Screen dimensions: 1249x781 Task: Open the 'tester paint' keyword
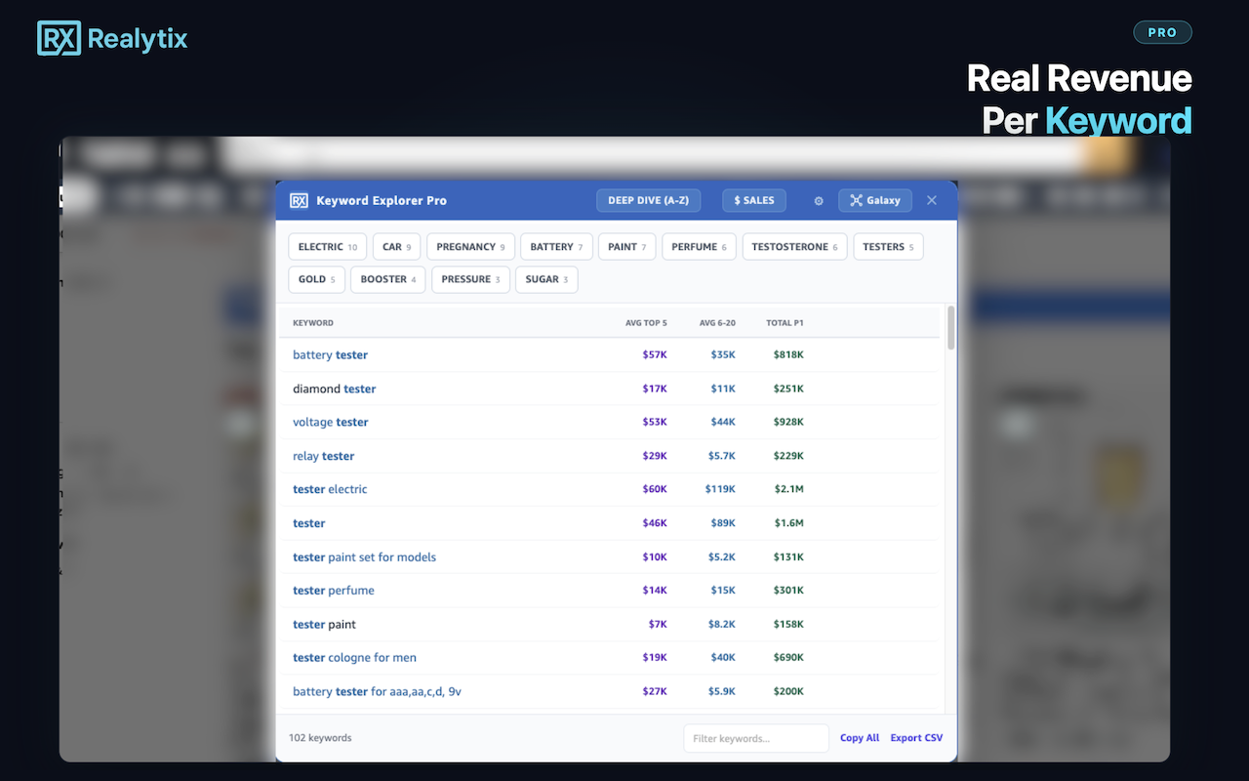click(x=324, y=624)
